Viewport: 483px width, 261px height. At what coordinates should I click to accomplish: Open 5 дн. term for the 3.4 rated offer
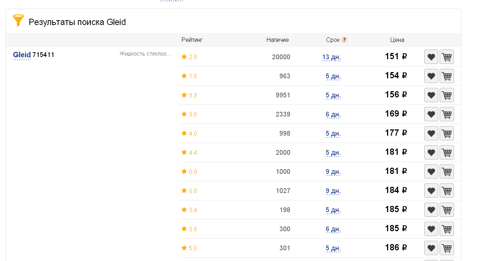333,210
